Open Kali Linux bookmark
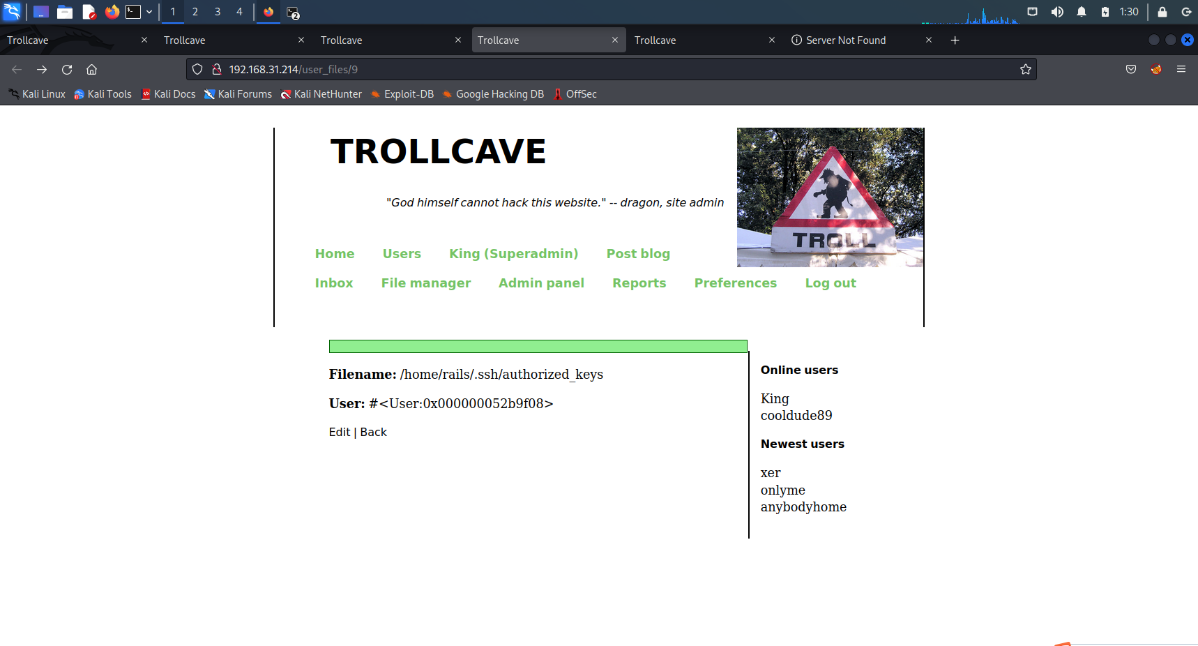The height and width of the screenshot is (646, 1198). pyautogui.click(x=37, y=94)
